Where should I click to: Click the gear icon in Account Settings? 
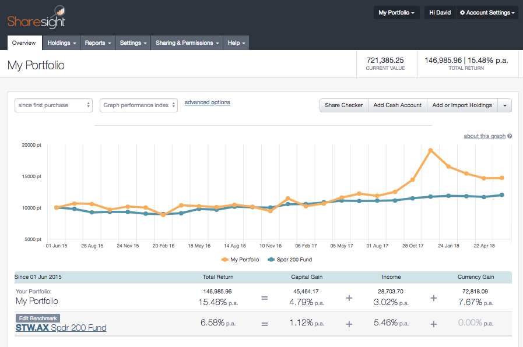(462, 13)
